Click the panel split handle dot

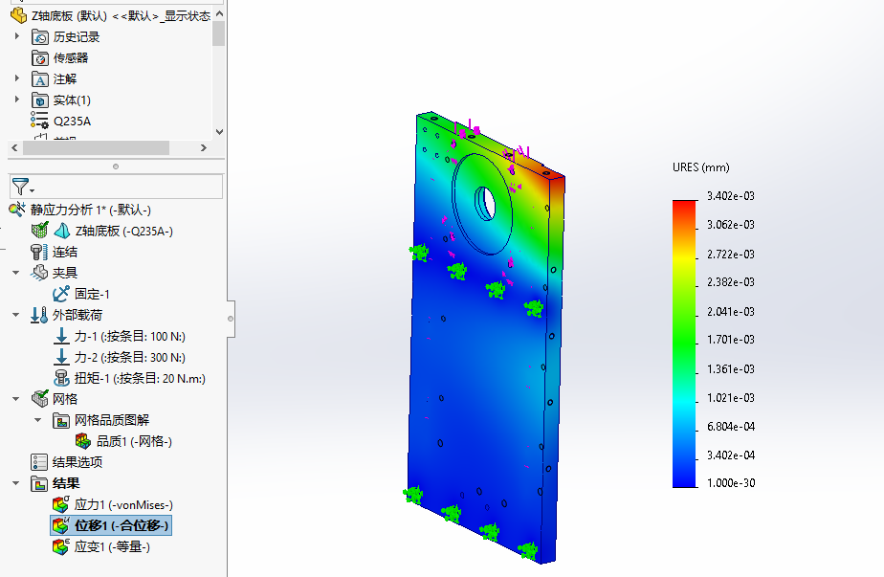tap(116, 166)
